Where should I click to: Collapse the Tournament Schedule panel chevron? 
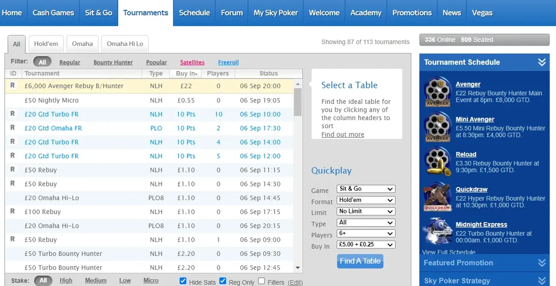[x=542, y=62]
